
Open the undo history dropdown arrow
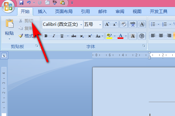click(x=34, y=3)
